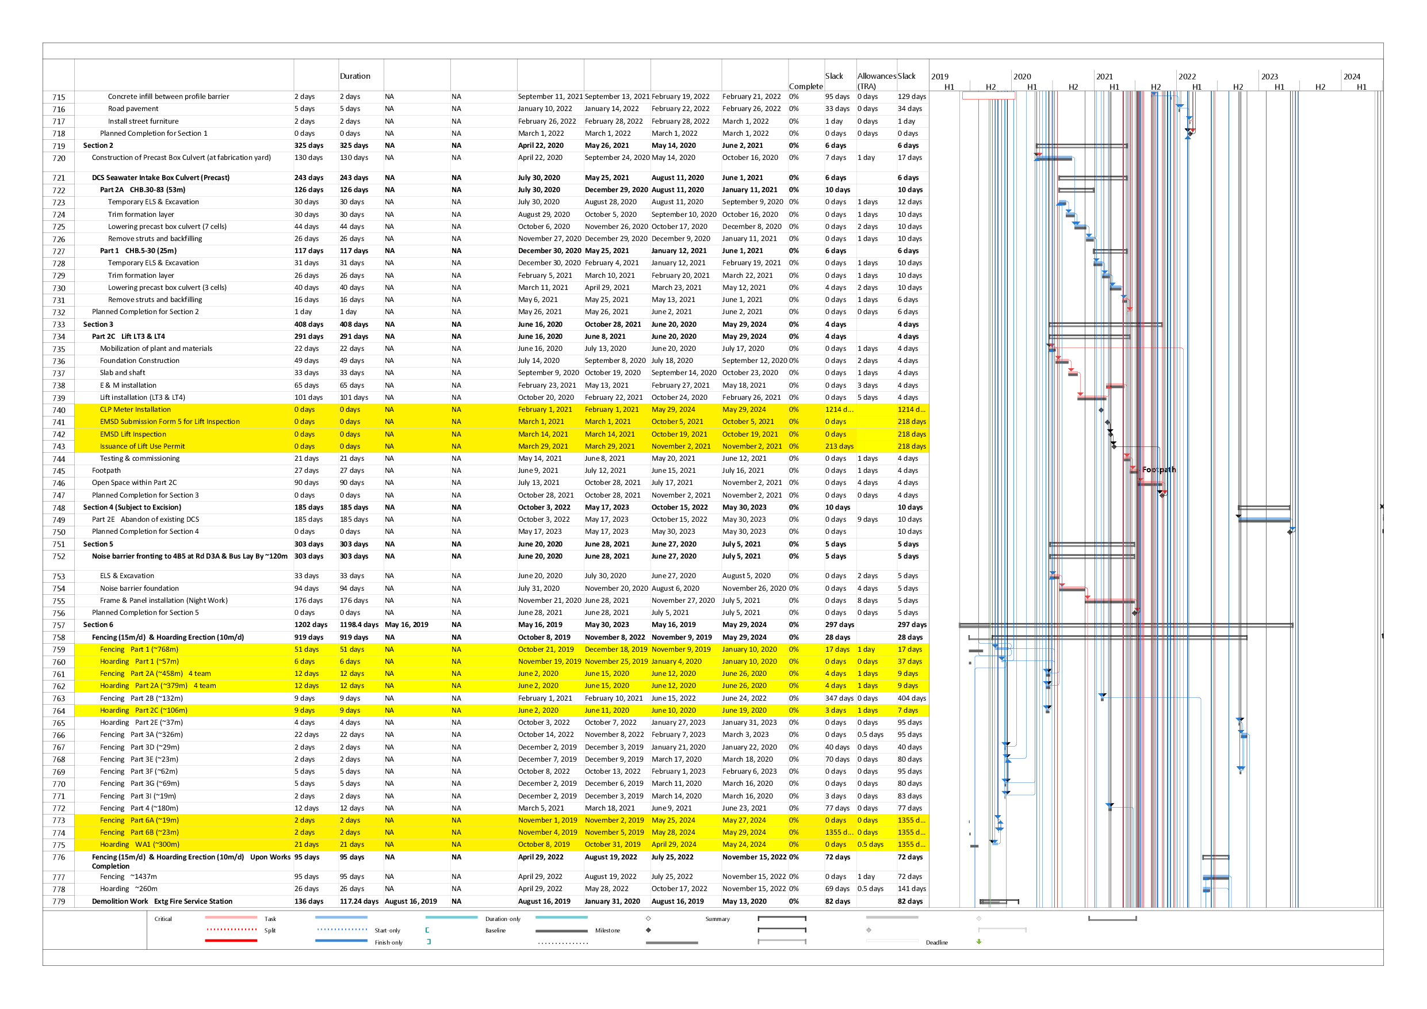Select highlighted 'CLP Meter Installation' task
This screenshot has width=1427, height=1009.
pyautogui.click(x=135, y=409)
